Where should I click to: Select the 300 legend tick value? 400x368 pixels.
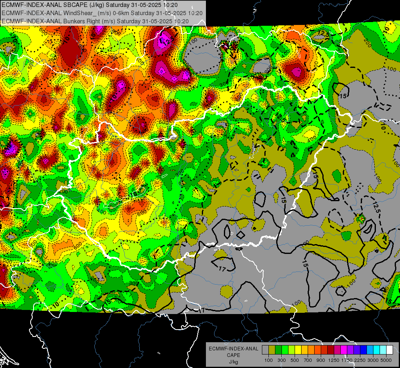[282, 360]
